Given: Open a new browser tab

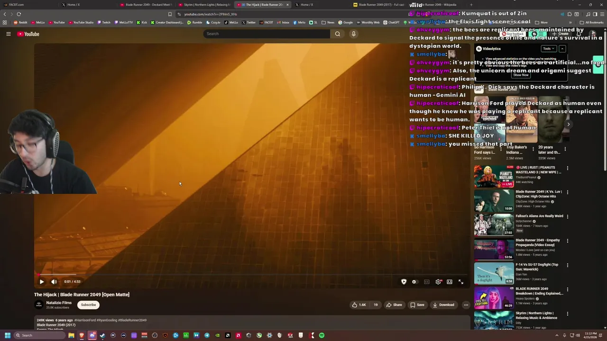Looking at the screenshot, I should [471, 5].
